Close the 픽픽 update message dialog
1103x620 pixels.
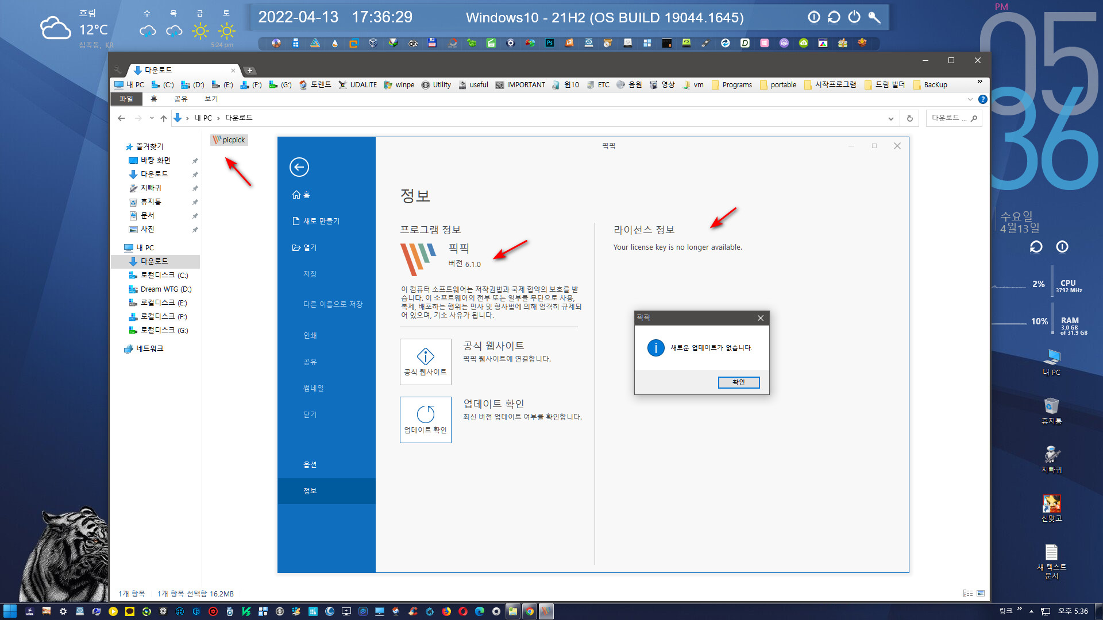761,318
